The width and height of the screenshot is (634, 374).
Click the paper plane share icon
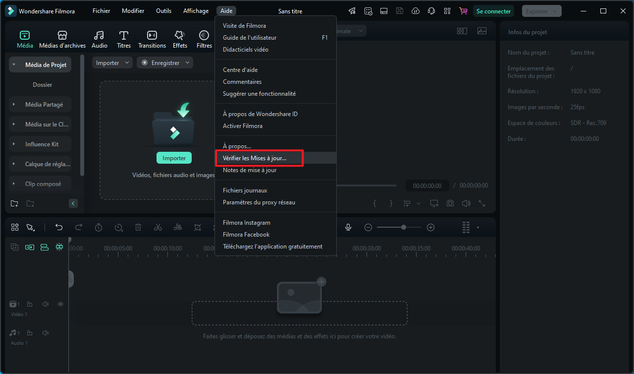[352, 11]
